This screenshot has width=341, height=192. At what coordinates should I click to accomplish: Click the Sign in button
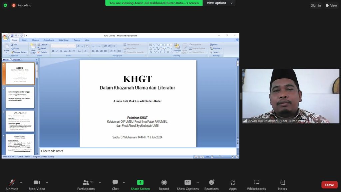[316, 5]
